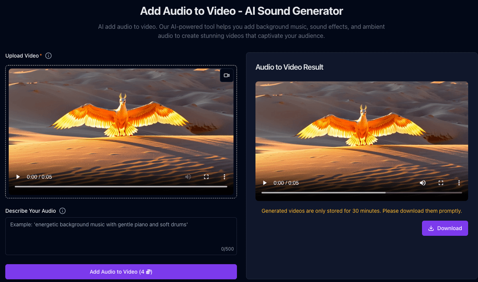Click info icon next to Upload Video
Screen dimensions: 478x282
coord(49,56)
